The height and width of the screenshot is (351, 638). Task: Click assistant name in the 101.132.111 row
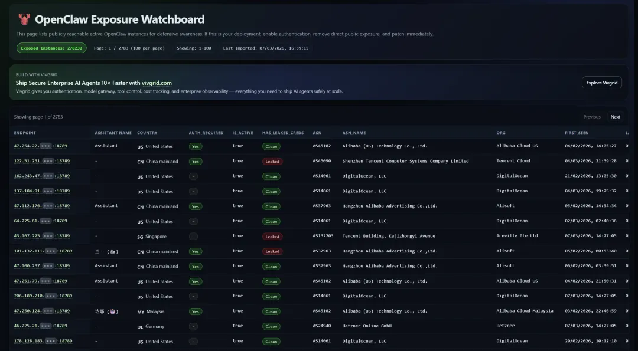pyautogui.click(x=106, y=251)
